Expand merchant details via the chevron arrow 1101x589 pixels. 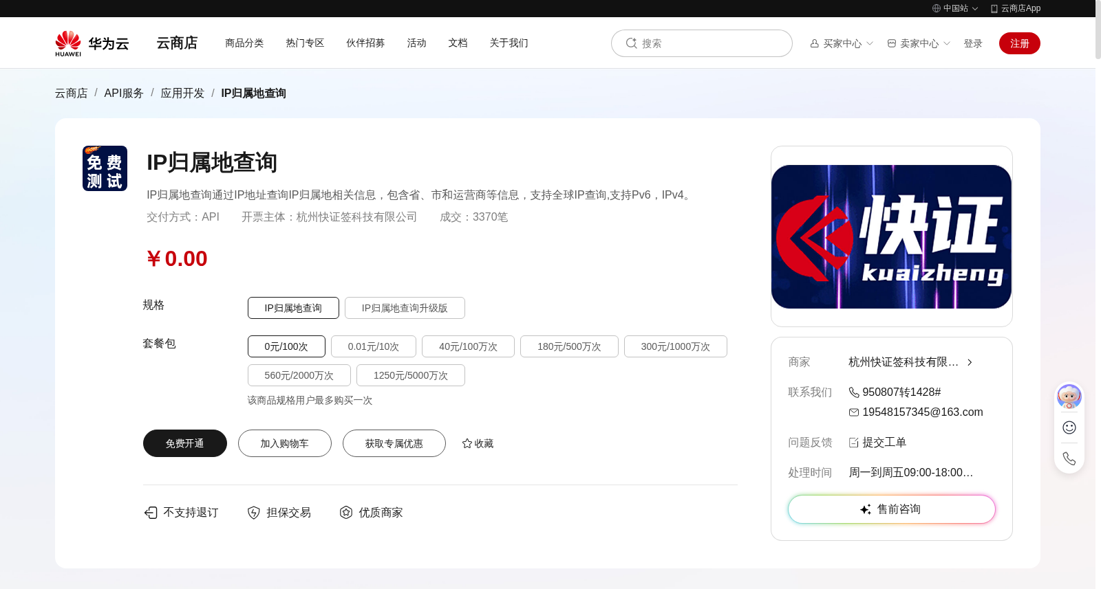tap(970, 362)
